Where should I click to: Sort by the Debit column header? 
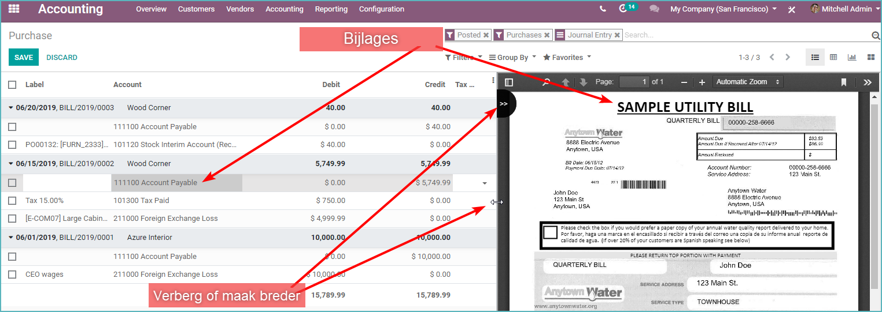pos(331,85)
